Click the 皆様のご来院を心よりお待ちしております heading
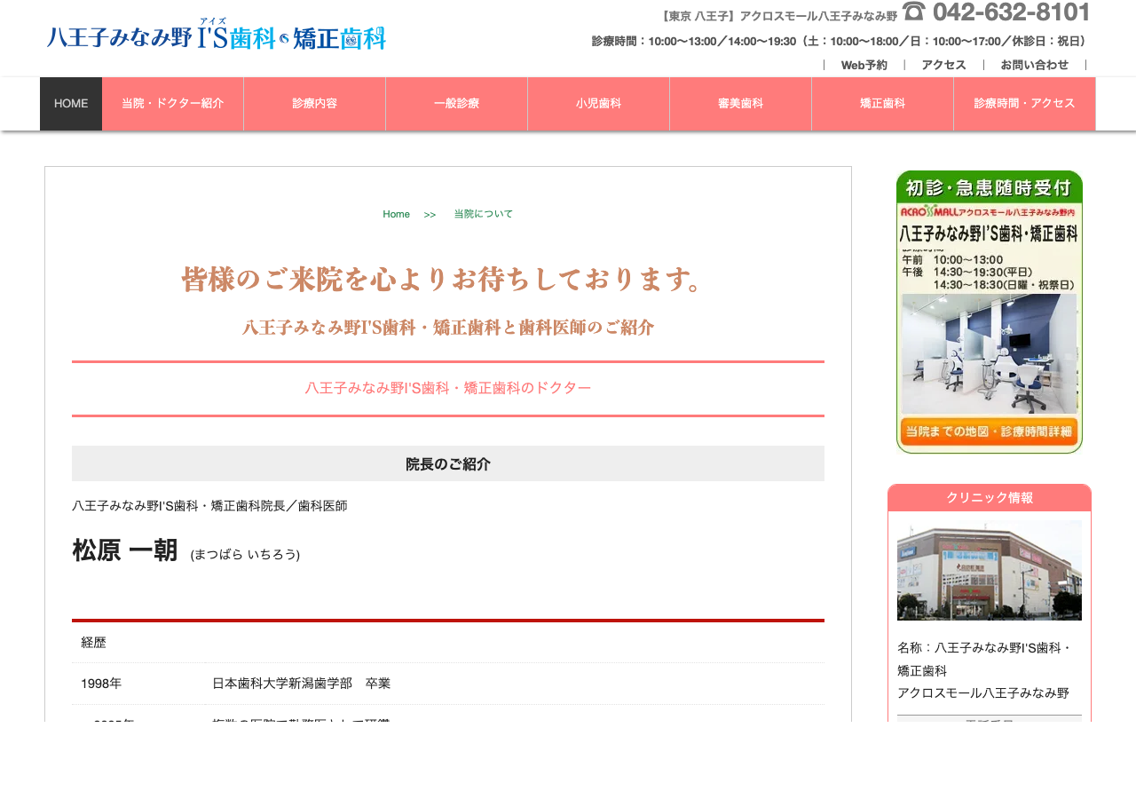 click(448, 280)
